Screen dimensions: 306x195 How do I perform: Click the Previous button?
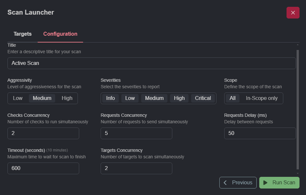(238, 183)
